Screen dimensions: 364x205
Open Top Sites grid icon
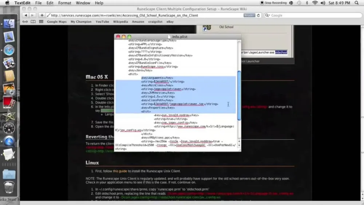click(41, 21)
